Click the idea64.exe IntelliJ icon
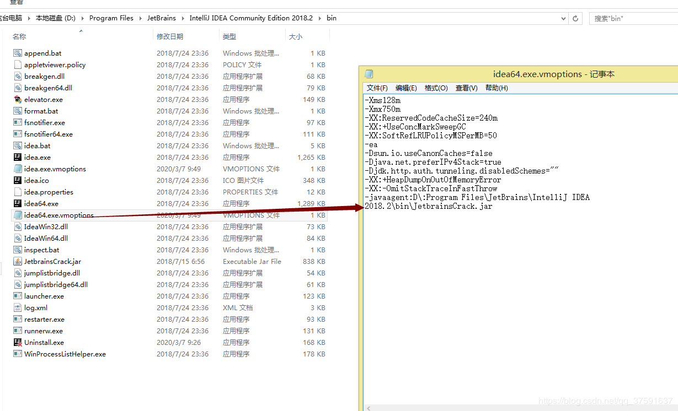 [18, 204]
